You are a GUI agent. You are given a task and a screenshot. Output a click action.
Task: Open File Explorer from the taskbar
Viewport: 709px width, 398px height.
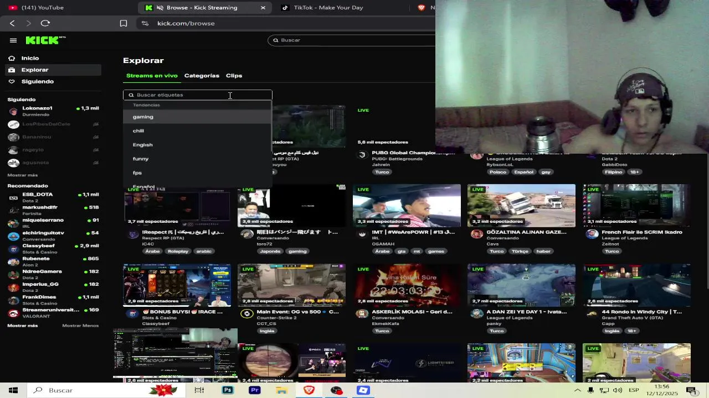click(282, 390)
